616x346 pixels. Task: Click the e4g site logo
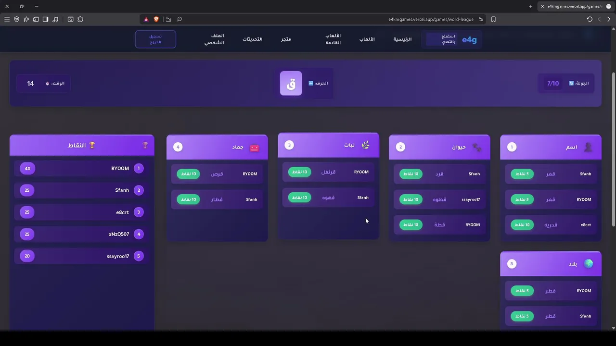[469, 39]
